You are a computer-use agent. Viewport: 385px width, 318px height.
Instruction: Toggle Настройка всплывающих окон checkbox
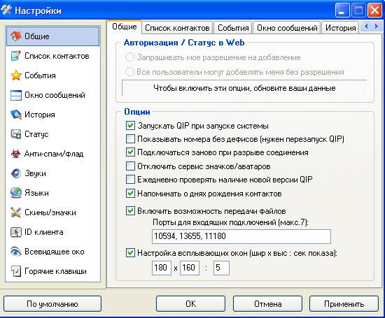tap(130, 253)
